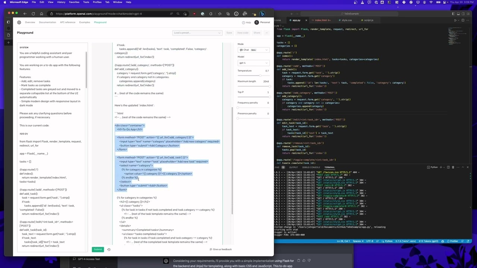Switch to OUTPUT panel tab in VS Code

click(x=293, y=167)
